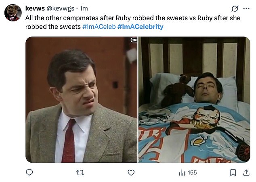Image resolution: width=256 pixels, height=182 pixels.
Task: Open the bold #ImACelebrity hashtag
Action: (x=140, y=27)
